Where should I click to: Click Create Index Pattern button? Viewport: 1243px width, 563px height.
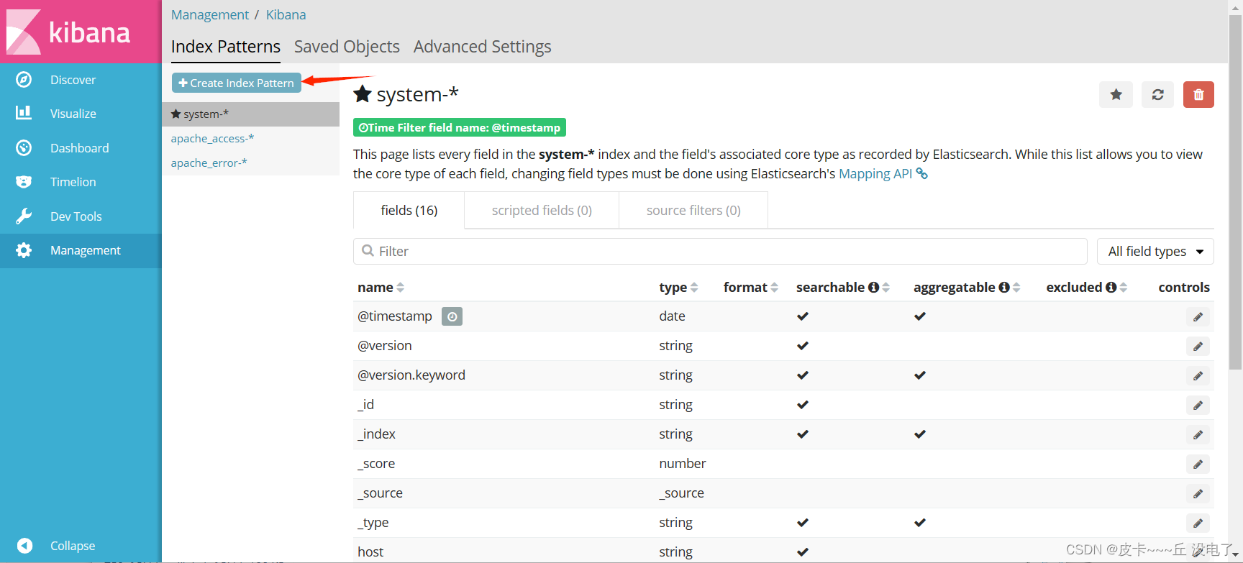tap(237, 83)
